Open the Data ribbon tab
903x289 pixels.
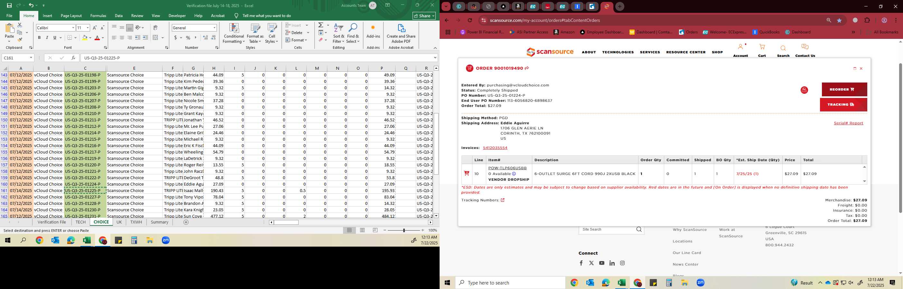(x=118, y=16)
